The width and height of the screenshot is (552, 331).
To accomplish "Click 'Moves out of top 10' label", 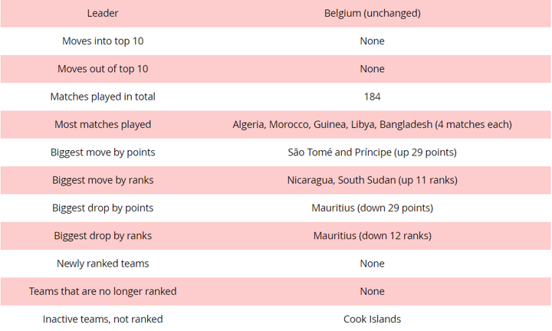I will tap(103, 69).
